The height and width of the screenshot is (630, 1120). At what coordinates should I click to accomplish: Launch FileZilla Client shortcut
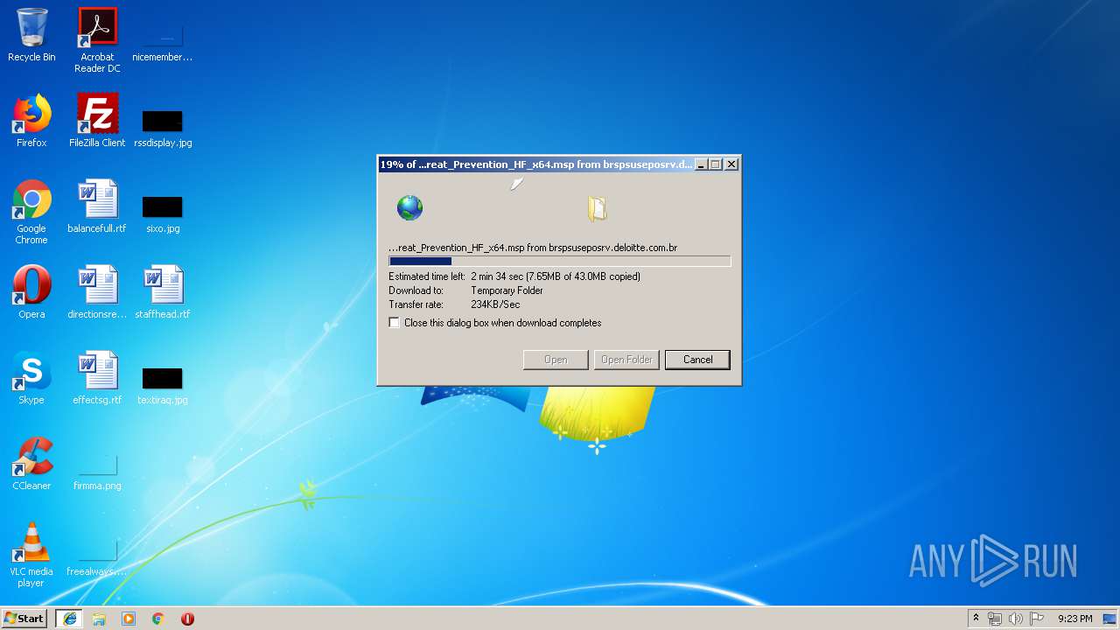pos(97,121)
